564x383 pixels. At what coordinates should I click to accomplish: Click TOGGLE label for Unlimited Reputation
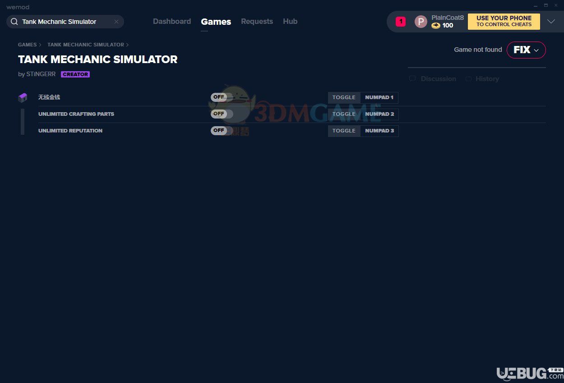(x=344, y=131)
